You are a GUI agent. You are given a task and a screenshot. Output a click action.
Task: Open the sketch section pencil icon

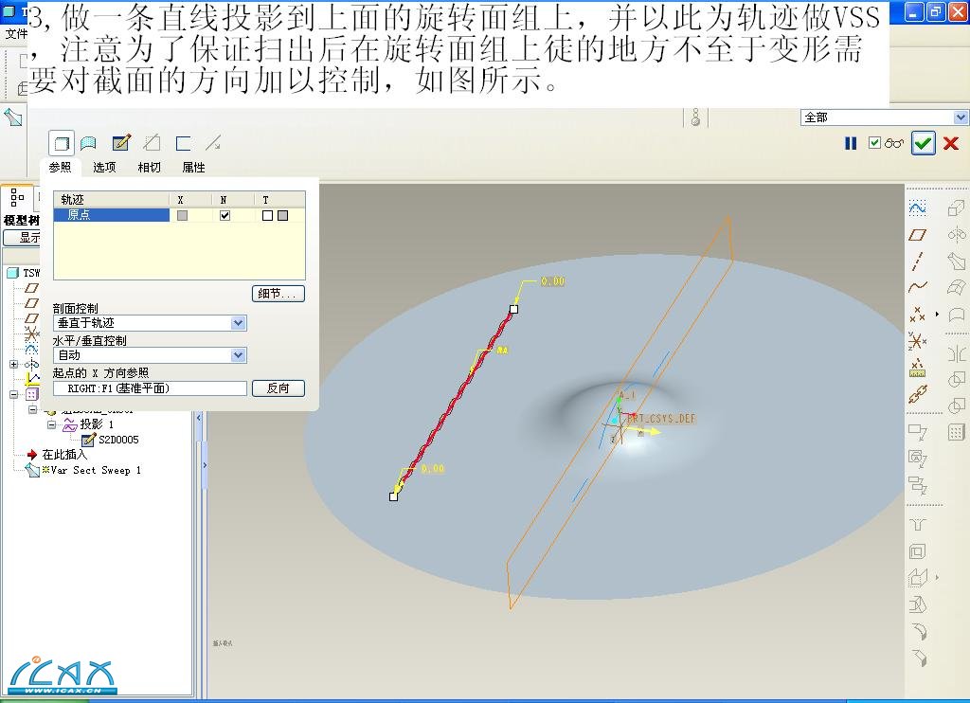click(120, 143)
